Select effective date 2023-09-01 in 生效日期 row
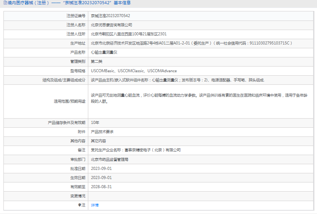This screenshot has width=317, height=214. pyautogui.click(x=101, y=178)
